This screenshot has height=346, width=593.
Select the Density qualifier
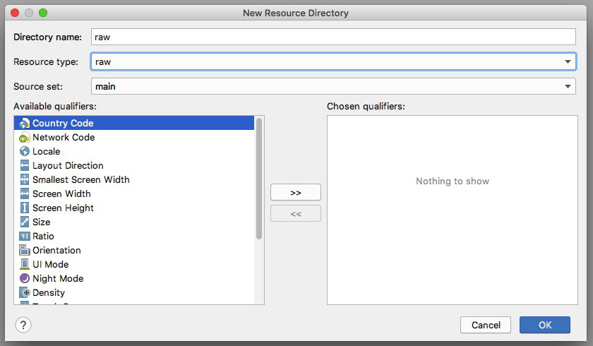pyautogui.click(x=134, y=292)
